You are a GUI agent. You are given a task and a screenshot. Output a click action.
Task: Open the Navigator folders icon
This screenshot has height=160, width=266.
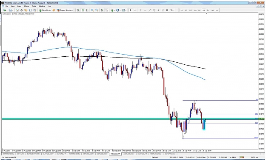pyautogui.click(x=26, y=10)
